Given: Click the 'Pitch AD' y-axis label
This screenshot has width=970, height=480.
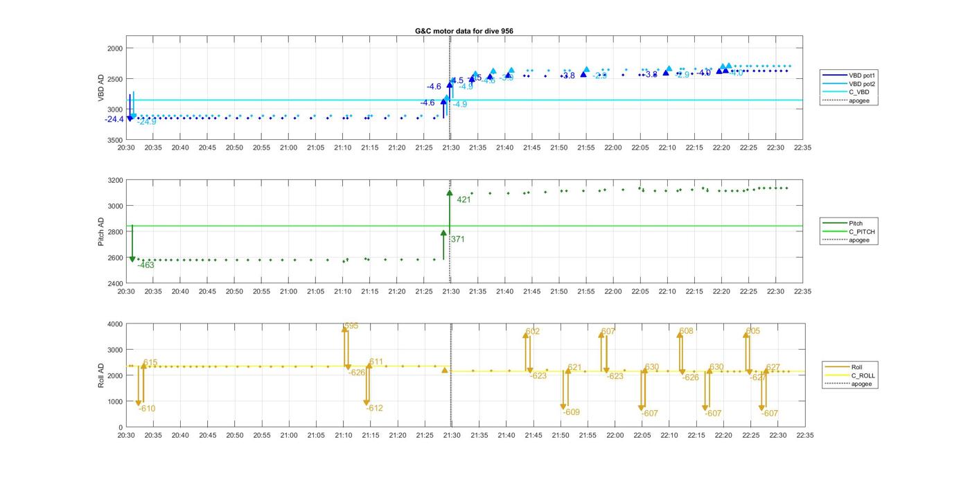Looking at the screenshot, I should point(101,231).
